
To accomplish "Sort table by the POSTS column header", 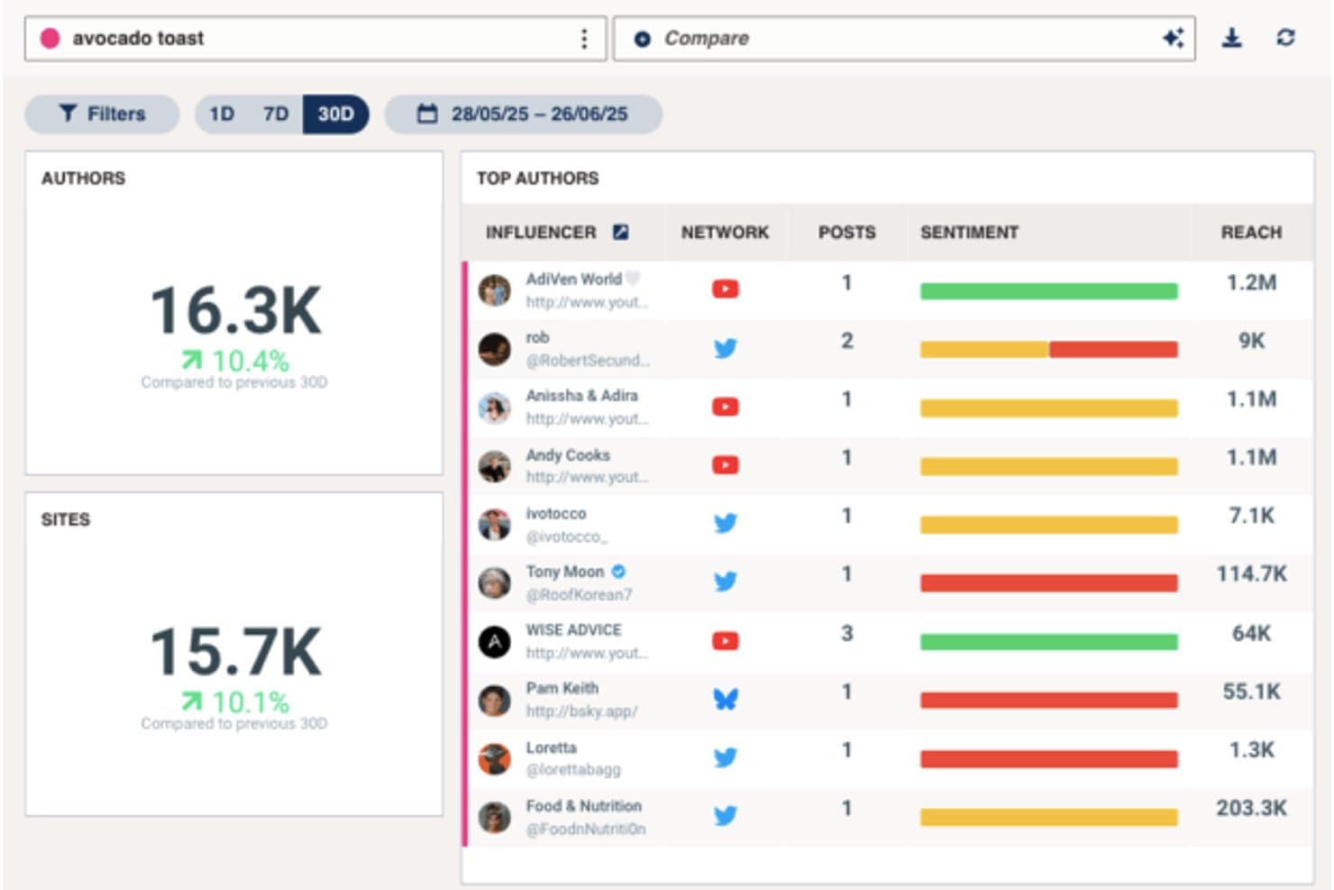I will [x=846, y=233].
